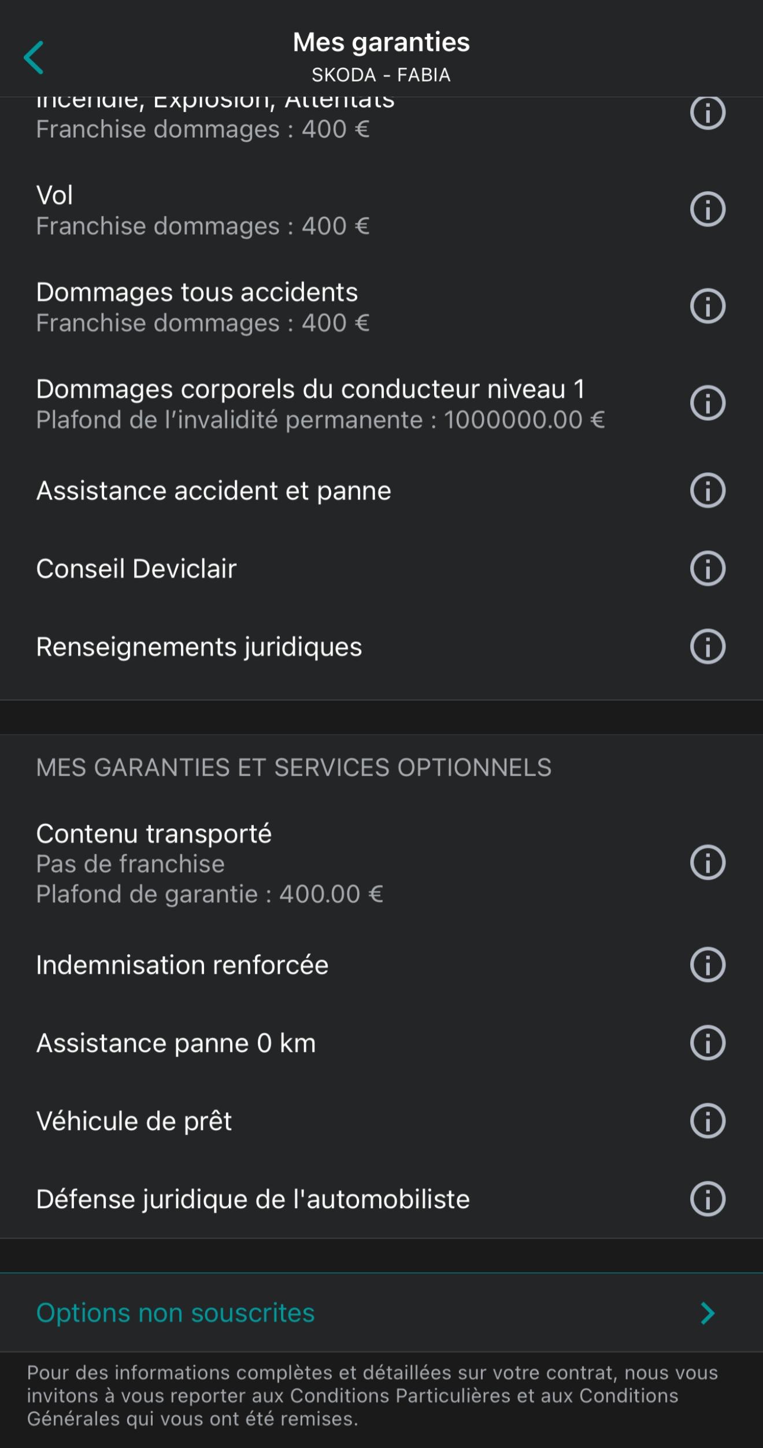Tap info icon for Incendie, Explosion, Attentats
The image size is (763, 1448).
[708, 113]
